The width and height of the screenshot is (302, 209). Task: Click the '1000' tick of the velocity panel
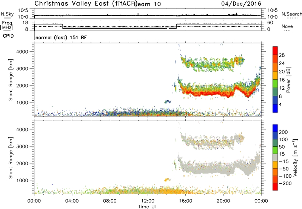click(x=22, y=180)
